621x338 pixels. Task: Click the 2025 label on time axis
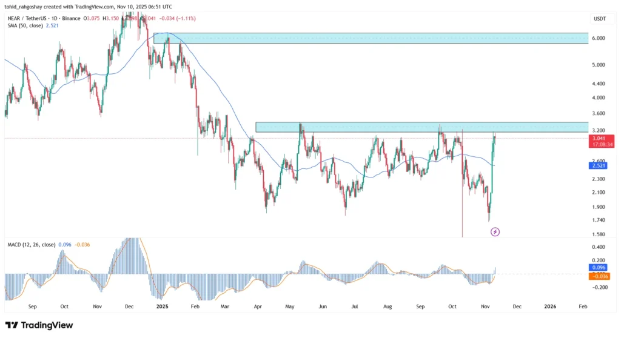click(161, 307)
